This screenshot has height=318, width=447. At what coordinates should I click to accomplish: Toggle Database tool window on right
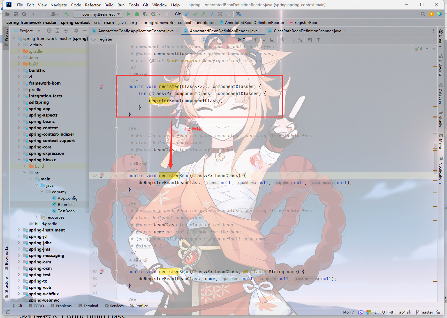click(x=441, y=94)
